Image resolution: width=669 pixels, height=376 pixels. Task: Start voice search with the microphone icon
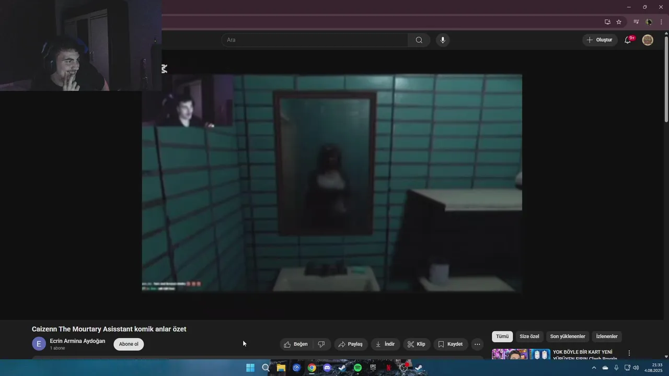point(443,40)
